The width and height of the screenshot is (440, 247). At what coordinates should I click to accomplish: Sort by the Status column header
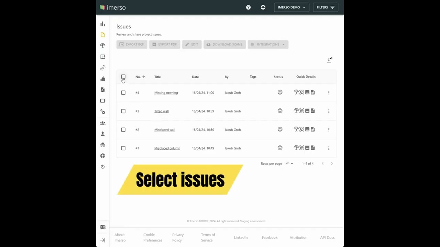point(278,77)
